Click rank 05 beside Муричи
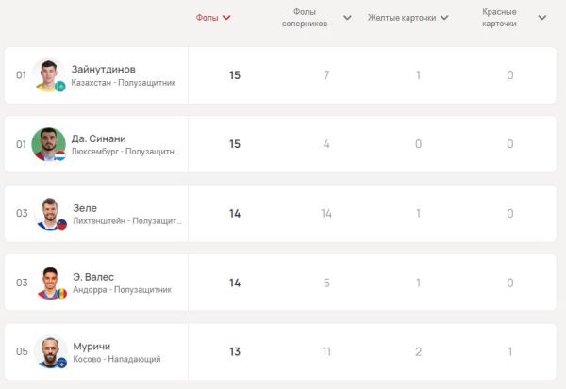Viewport: 566px width, 389px height. 22,351
